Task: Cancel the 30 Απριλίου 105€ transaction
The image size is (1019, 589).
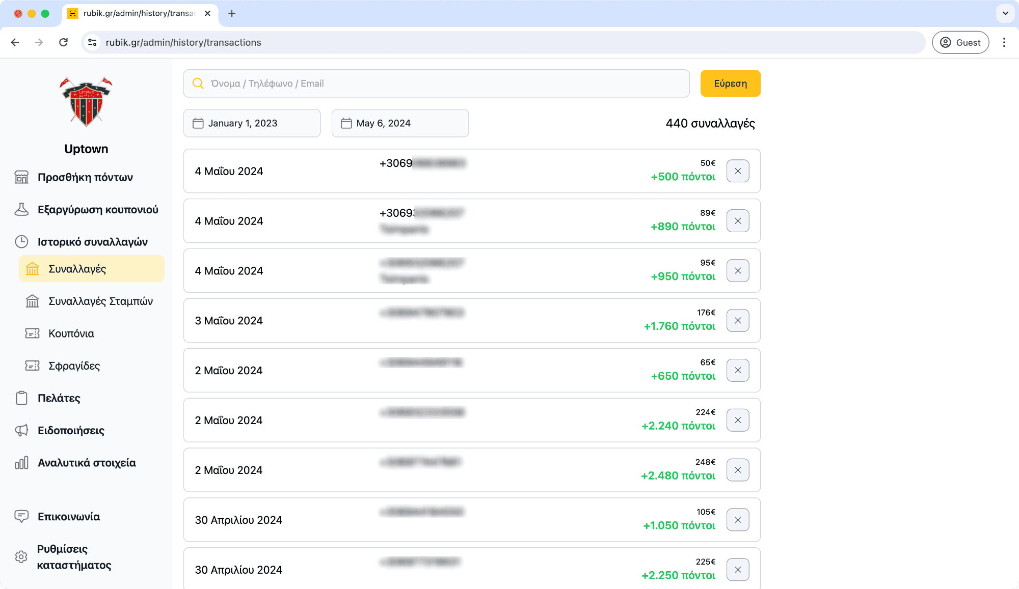Action: 737,520
